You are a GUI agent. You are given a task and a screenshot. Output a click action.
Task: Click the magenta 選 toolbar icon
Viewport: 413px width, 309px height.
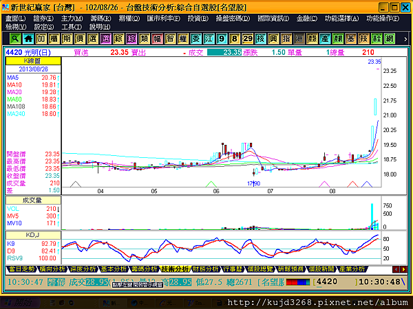click(x=105, y=39)
